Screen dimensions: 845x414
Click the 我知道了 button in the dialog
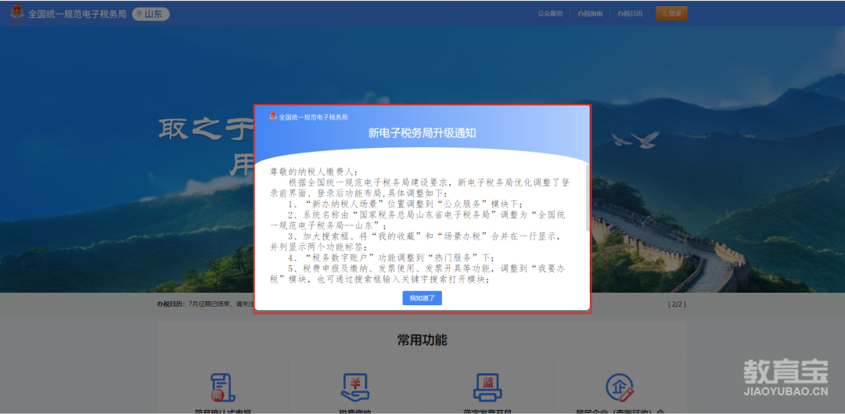(x=422, y=298)
